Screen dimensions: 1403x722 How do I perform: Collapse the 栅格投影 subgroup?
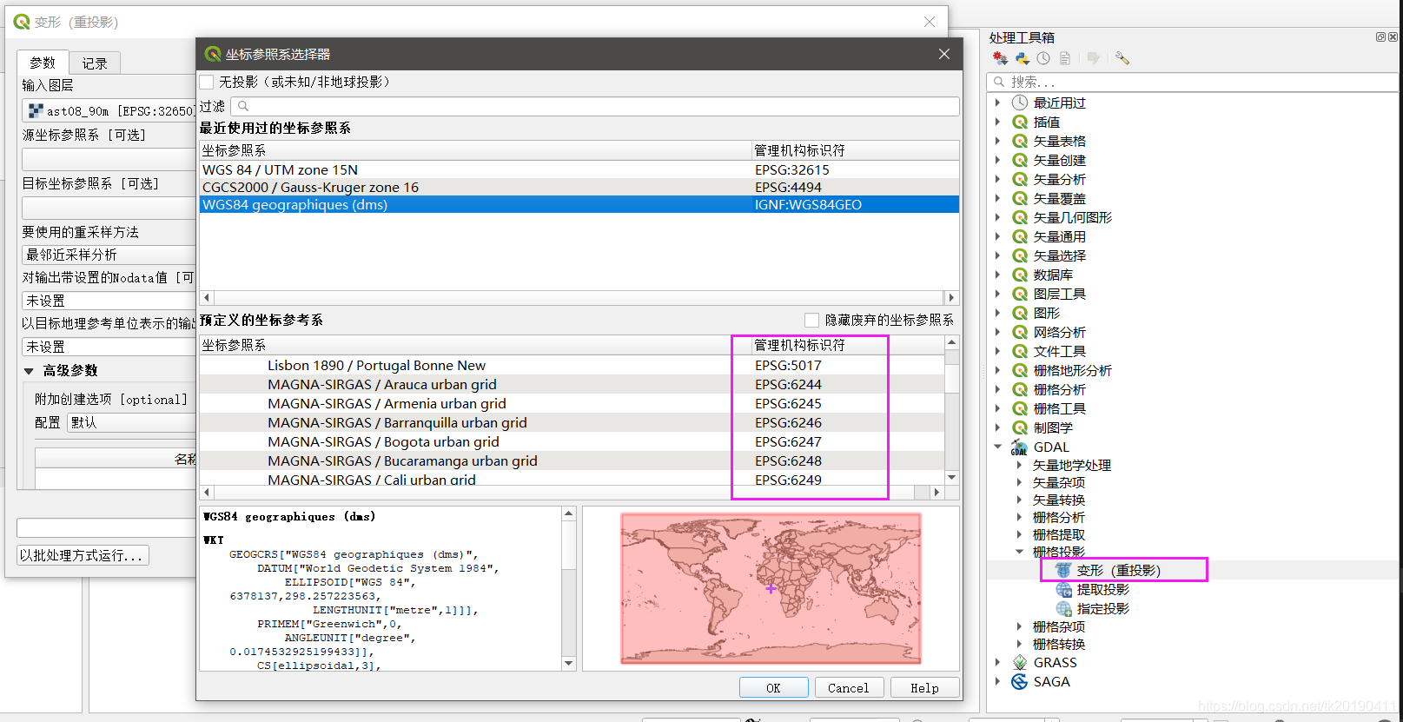coord(1019,552)
